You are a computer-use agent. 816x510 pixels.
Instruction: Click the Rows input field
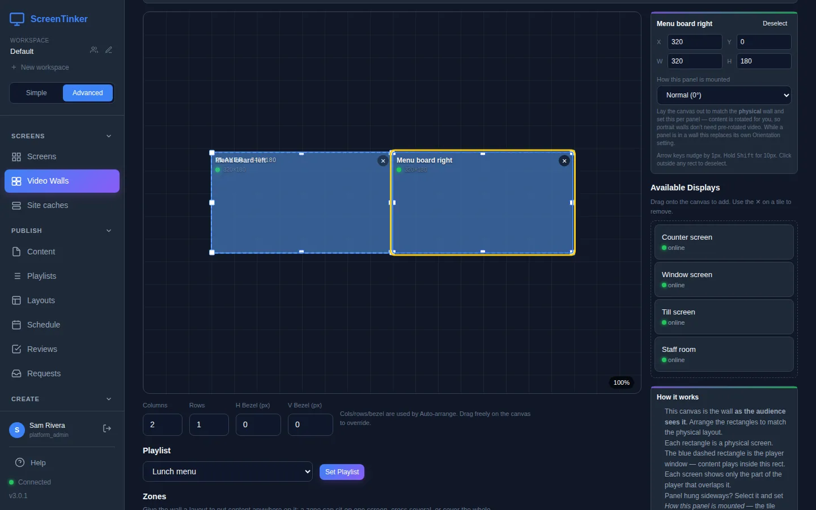pyautogui.click(x=209, y=424)
